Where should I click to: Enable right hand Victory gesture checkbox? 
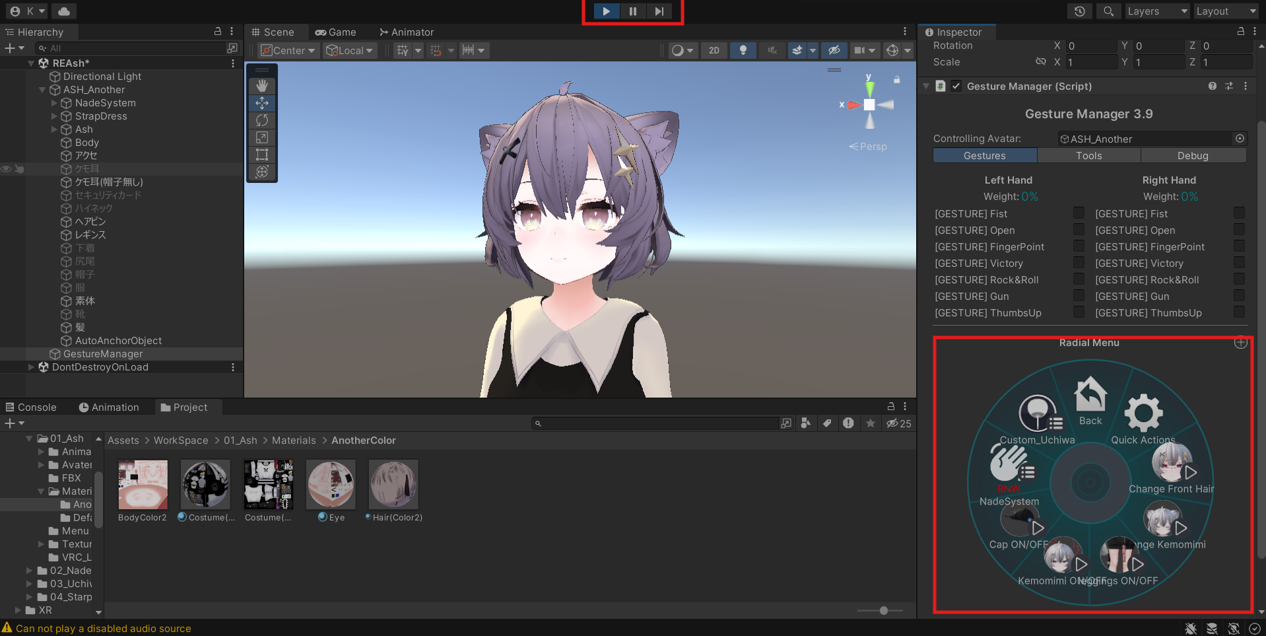1239,263
